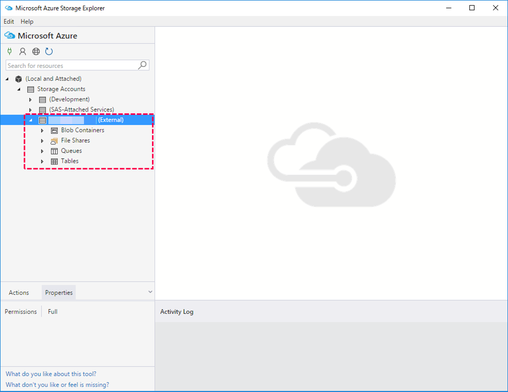
Task: Click the Microsoft Azure panel cloud logo
Action: pyautogui.click(x=10, y=36)
